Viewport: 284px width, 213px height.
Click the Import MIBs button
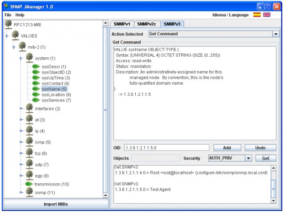click(56, 204)
